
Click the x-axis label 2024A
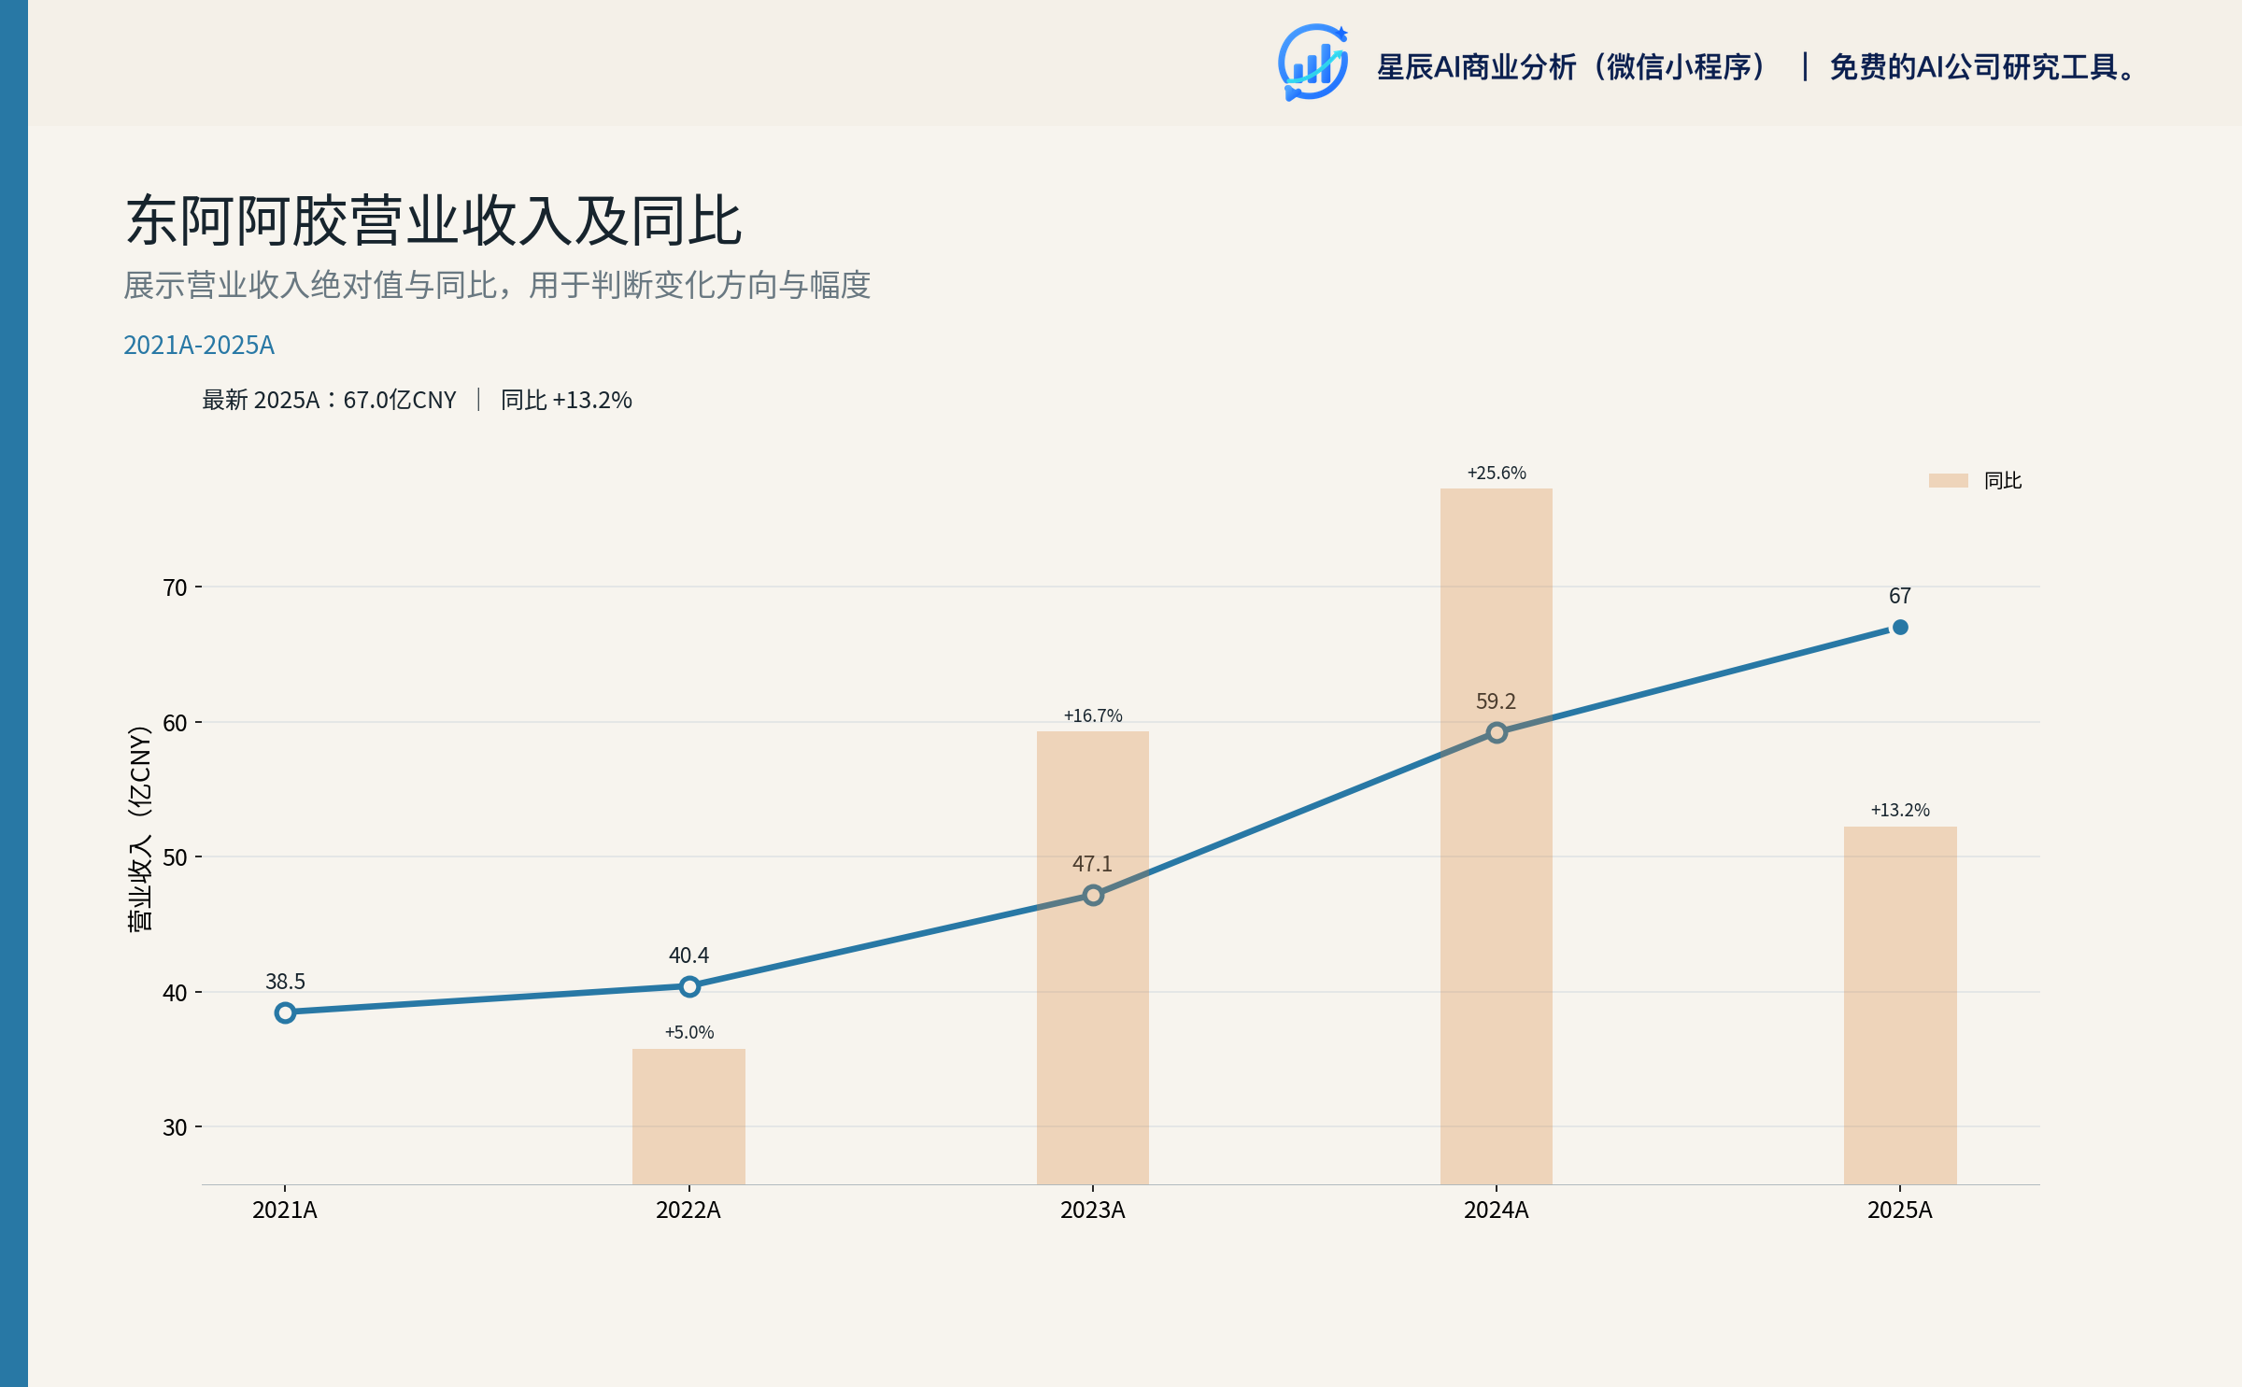click(1496, 1210)
